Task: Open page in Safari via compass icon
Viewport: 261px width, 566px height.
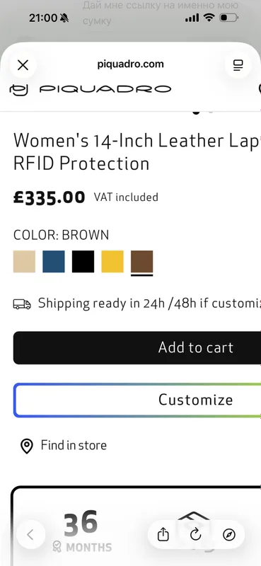Action: click(x=229, y=535)
